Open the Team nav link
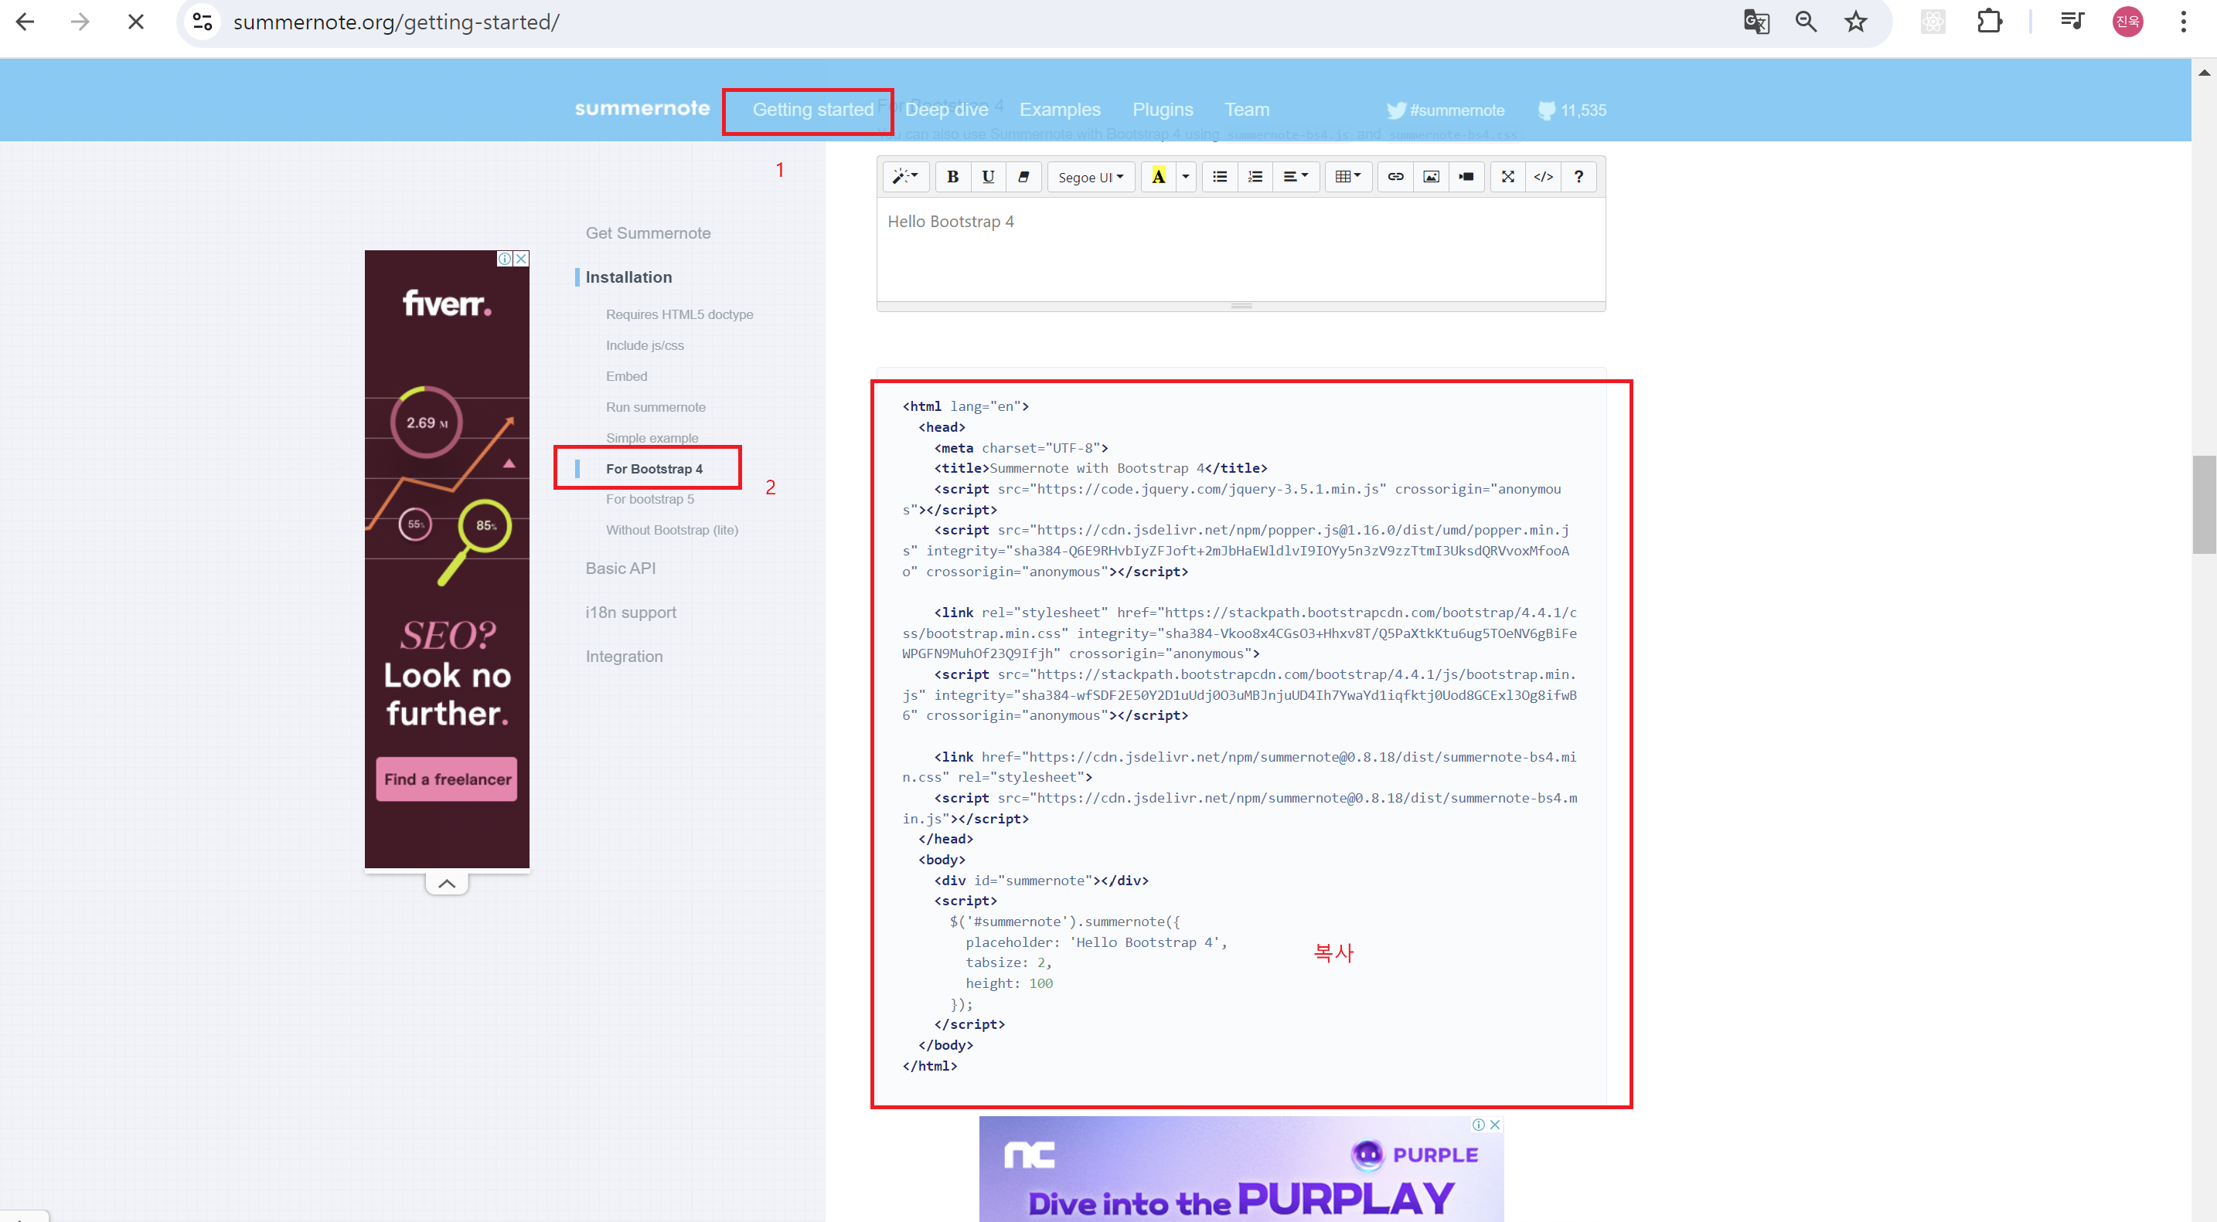The width and height of the screenshot is (2217, 1222). (x=1246, y=110)
